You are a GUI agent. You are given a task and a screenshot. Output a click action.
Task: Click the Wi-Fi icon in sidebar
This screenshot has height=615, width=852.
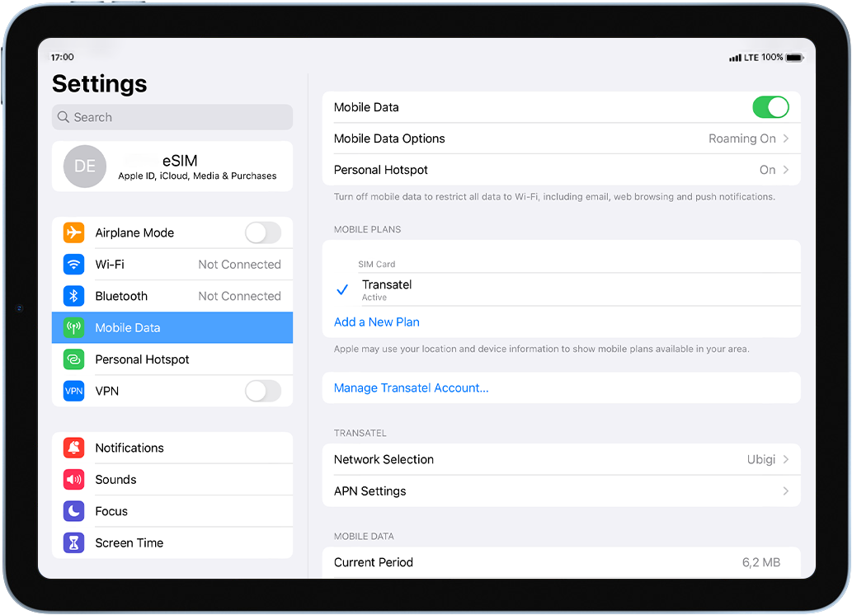(73, 264)
